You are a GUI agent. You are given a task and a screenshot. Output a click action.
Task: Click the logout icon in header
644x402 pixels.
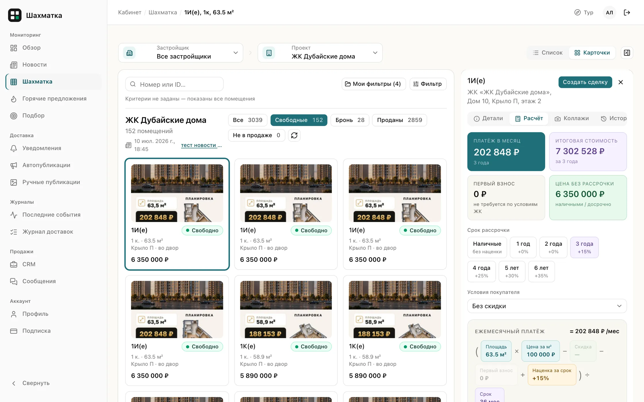coord(627,12)
